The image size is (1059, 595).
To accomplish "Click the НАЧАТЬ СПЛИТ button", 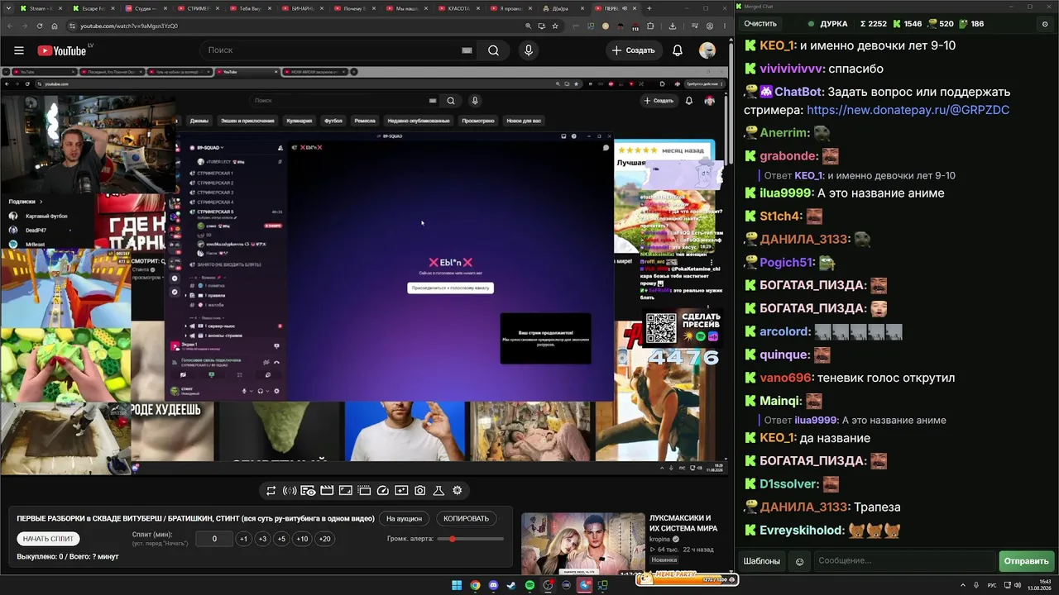I will pos(49,539).
